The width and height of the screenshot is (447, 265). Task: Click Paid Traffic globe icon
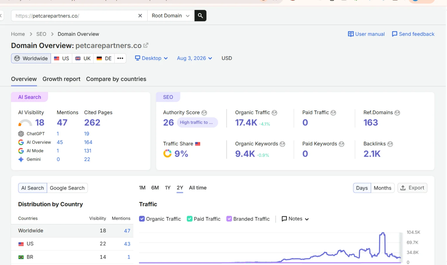(x=333, y=113)
